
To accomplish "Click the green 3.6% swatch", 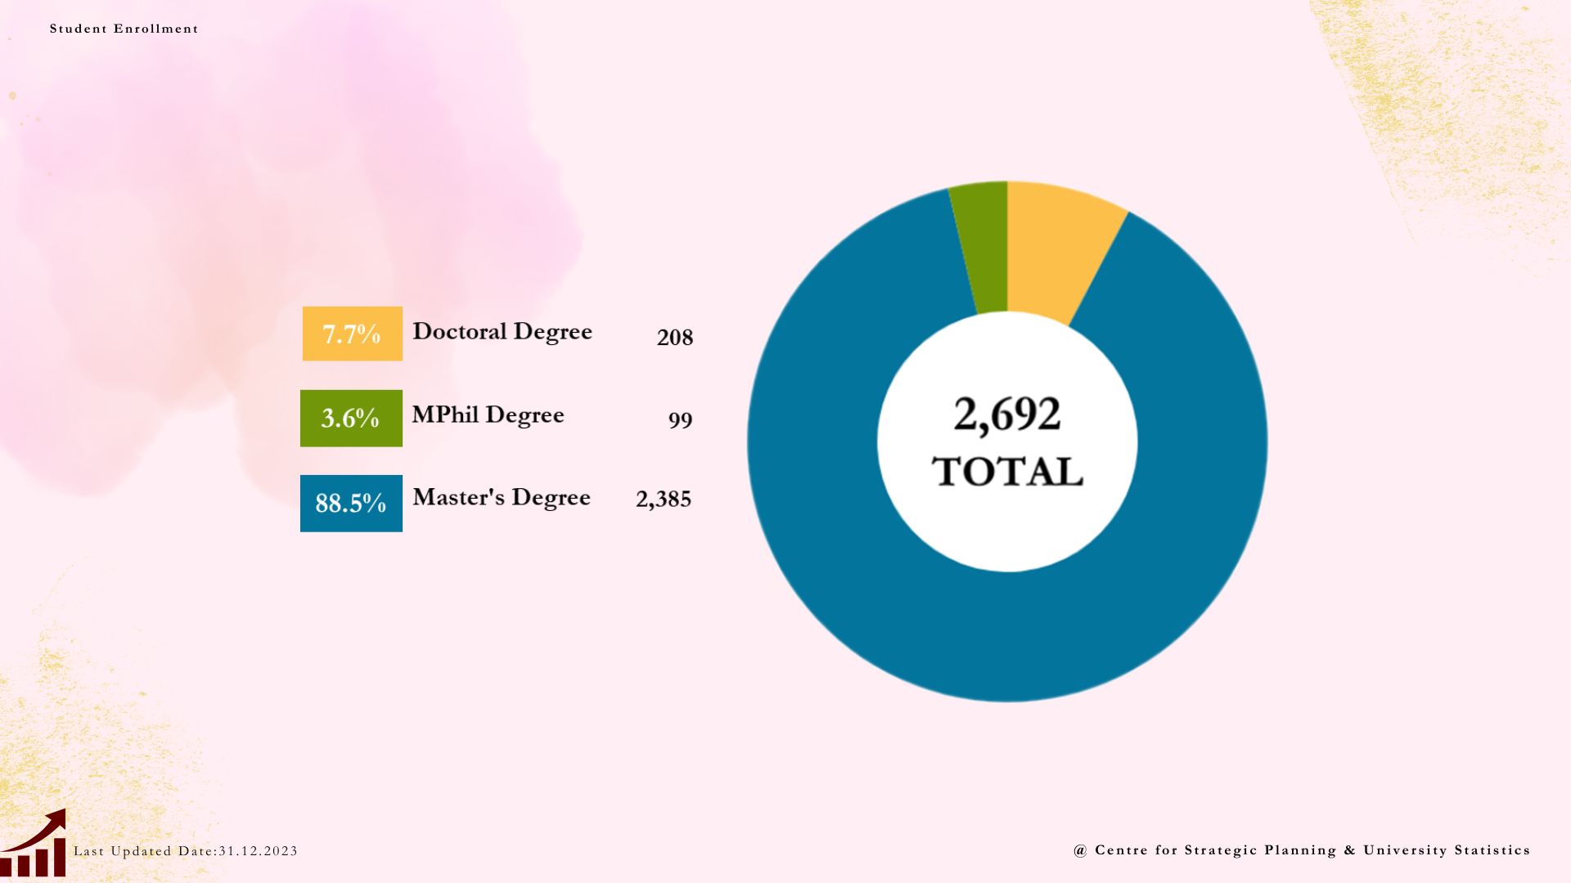I will click(351, 418).
